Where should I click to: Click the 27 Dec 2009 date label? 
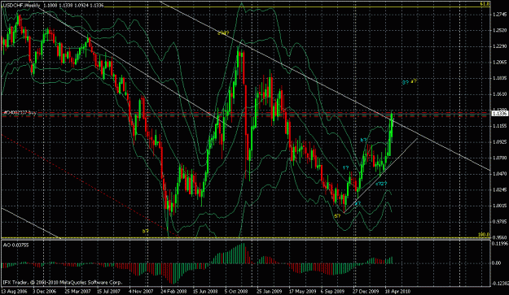point(366,291)
